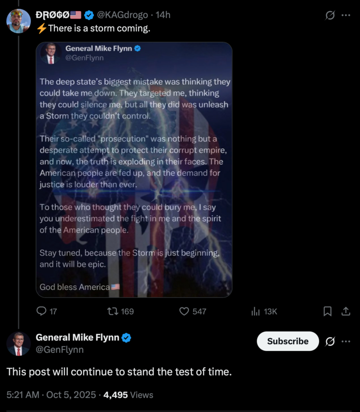Like the DROGO post

coord(184,311)
